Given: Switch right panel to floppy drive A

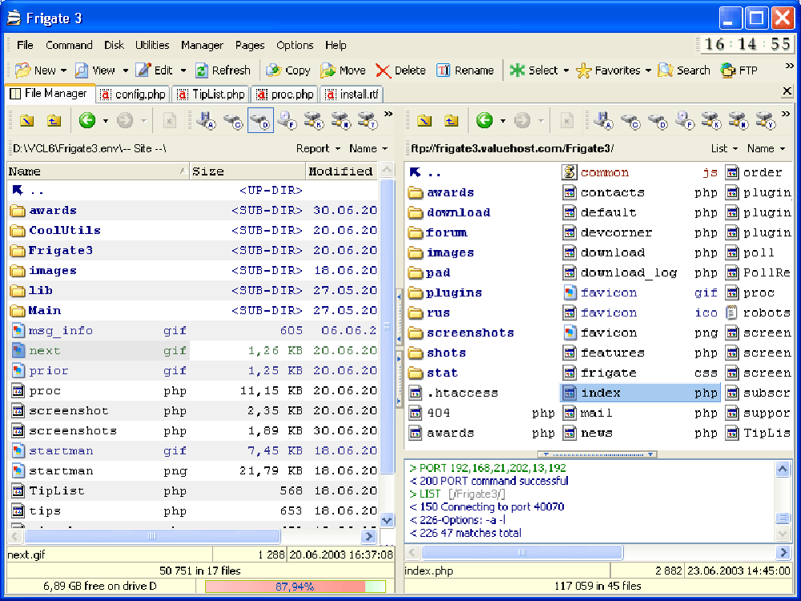Looking at the screenshot, I should click(x=603, y=121).
